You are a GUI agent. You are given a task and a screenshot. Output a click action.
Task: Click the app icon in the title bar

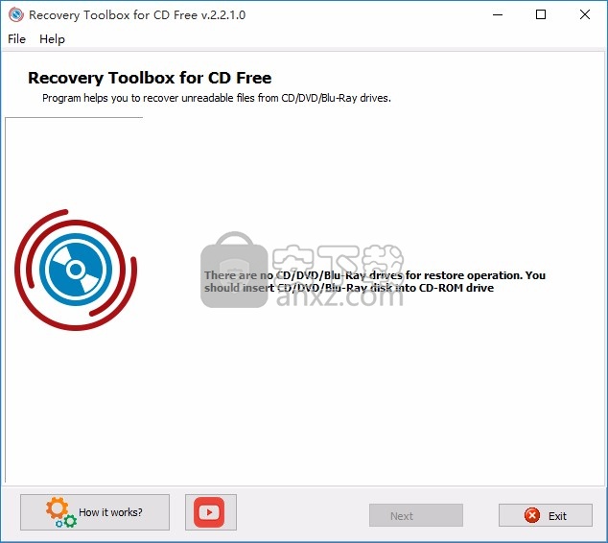click(x=16, y=14)
